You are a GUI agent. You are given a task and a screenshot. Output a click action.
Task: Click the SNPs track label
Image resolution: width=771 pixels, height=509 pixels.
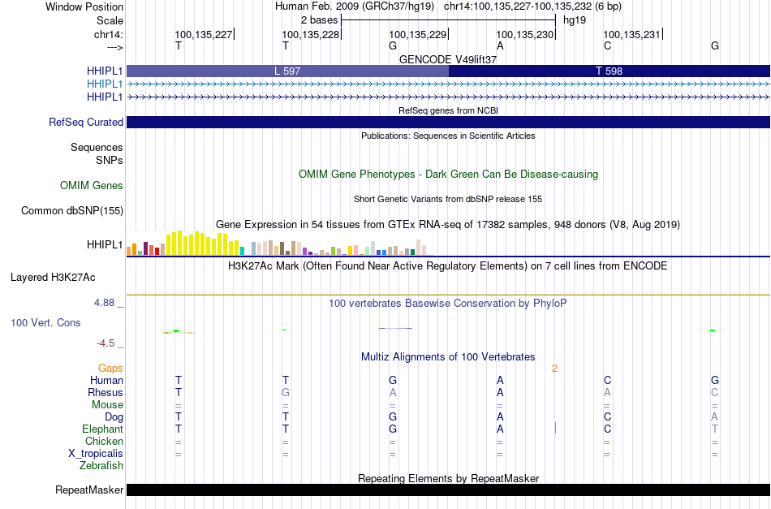pyautogui.click(x=110, y=160)
